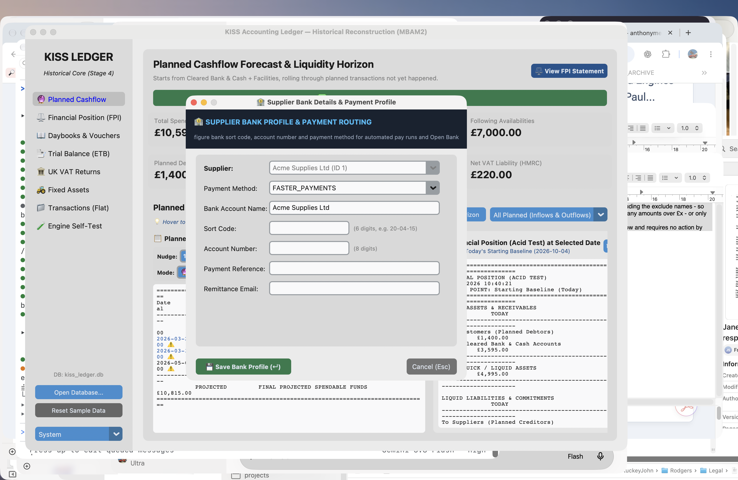Click the bank icon in the dialog title
This screenshot has width=738, height=480.
coord(261,102)
